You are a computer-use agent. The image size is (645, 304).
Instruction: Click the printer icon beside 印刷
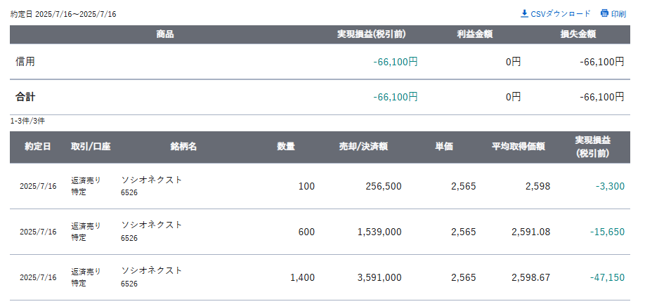[604, 13]
